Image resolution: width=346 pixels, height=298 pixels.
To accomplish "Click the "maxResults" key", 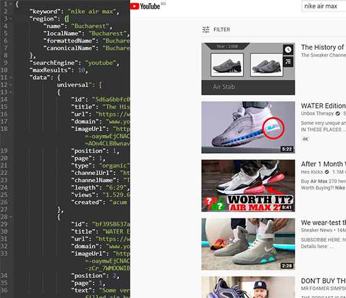I will click(50, 70).
